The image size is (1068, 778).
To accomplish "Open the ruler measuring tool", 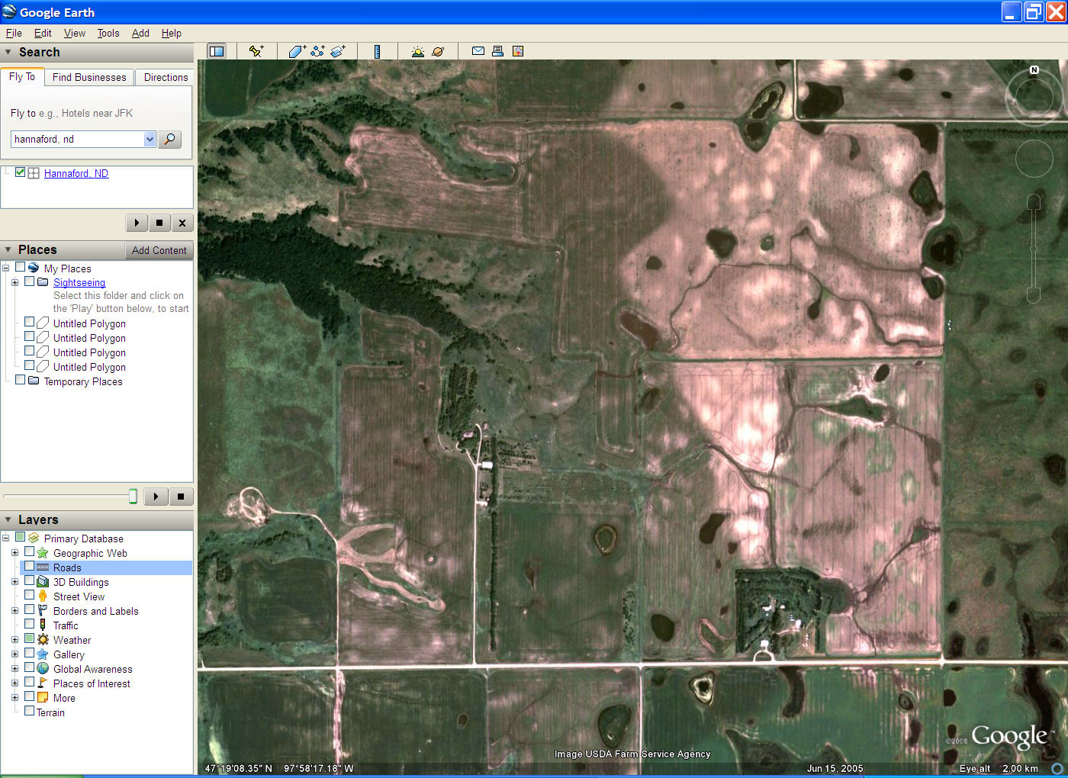I will tap(377, 51).
